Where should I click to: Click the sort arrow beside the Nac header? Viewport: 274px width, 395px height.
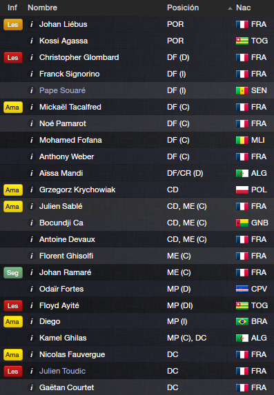point(230,8)
